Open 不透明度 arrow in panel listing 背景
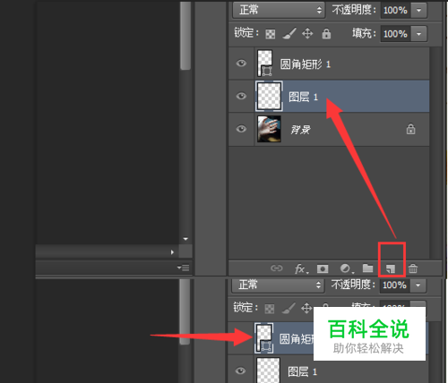The width and height of the screenshot is (448, 383). pyautogui.click(x=418, y=11)
